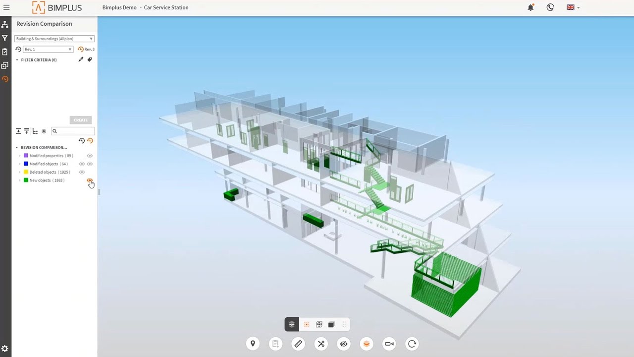Expand the Modified properties node
This screenshot has height=357, width=634.
click(x=20, y=156)
